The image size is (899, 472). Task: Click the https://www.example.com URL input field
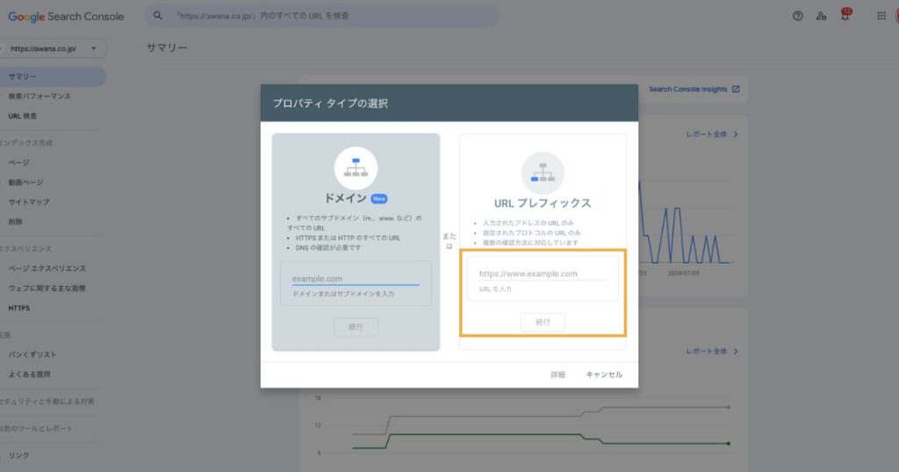543,274
